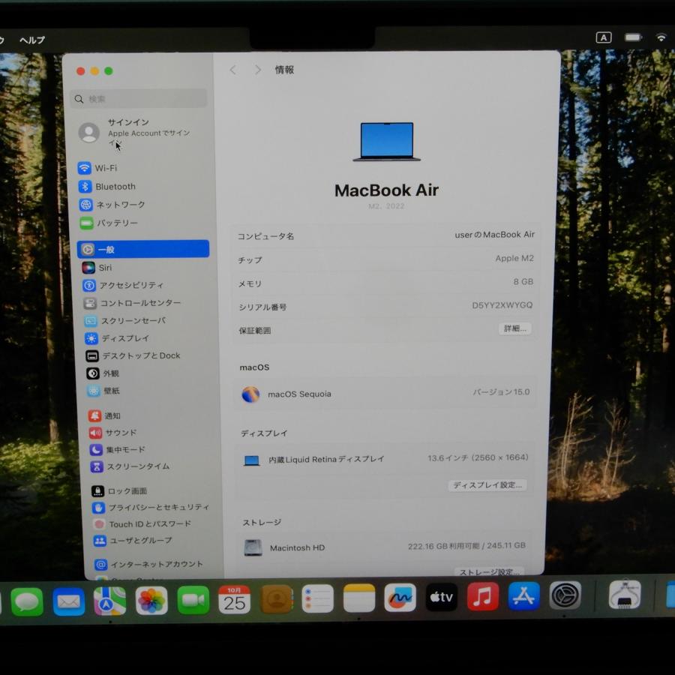The image size is (675, 675).
Task: Select バッテリー in the sidebar
Action: click(x=109, y=223)
